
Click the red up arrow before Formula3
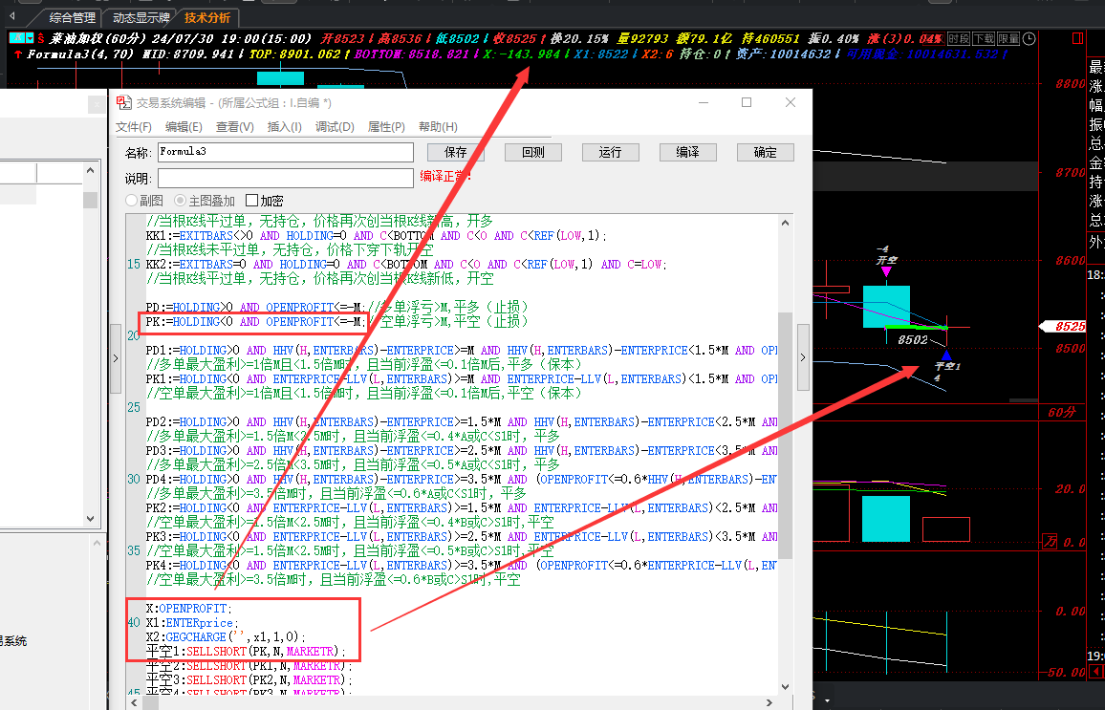(17, 54)
